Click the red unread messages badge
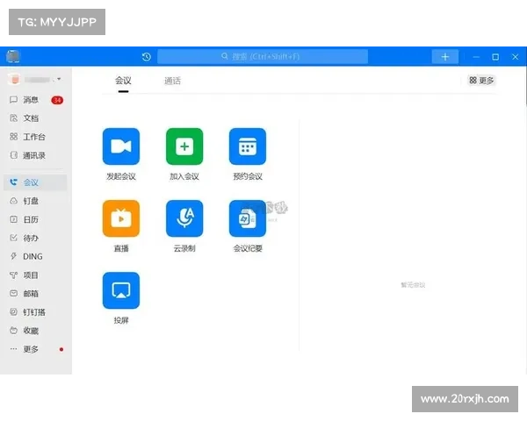Image resolution: width=527 pixels, height=421 pixels. [57, 100]
